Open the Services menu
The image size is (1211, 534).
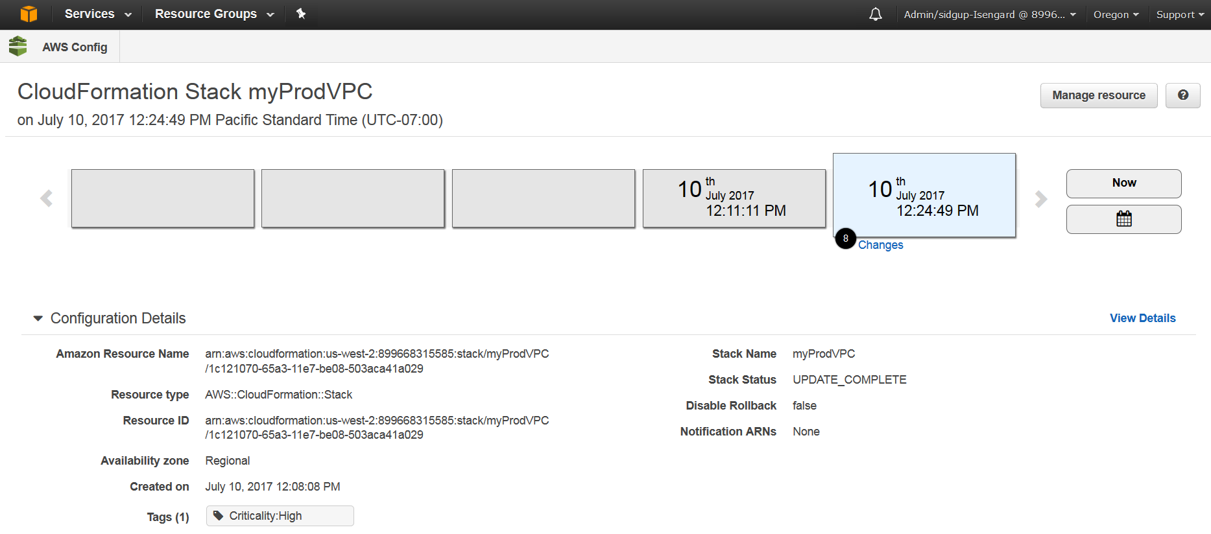tap(98, 14)
